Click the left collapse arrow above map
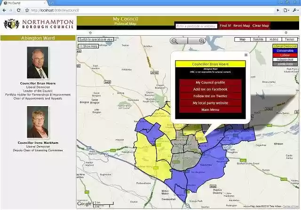This screenshot has height=210, width=301. (x=90, y=33)
